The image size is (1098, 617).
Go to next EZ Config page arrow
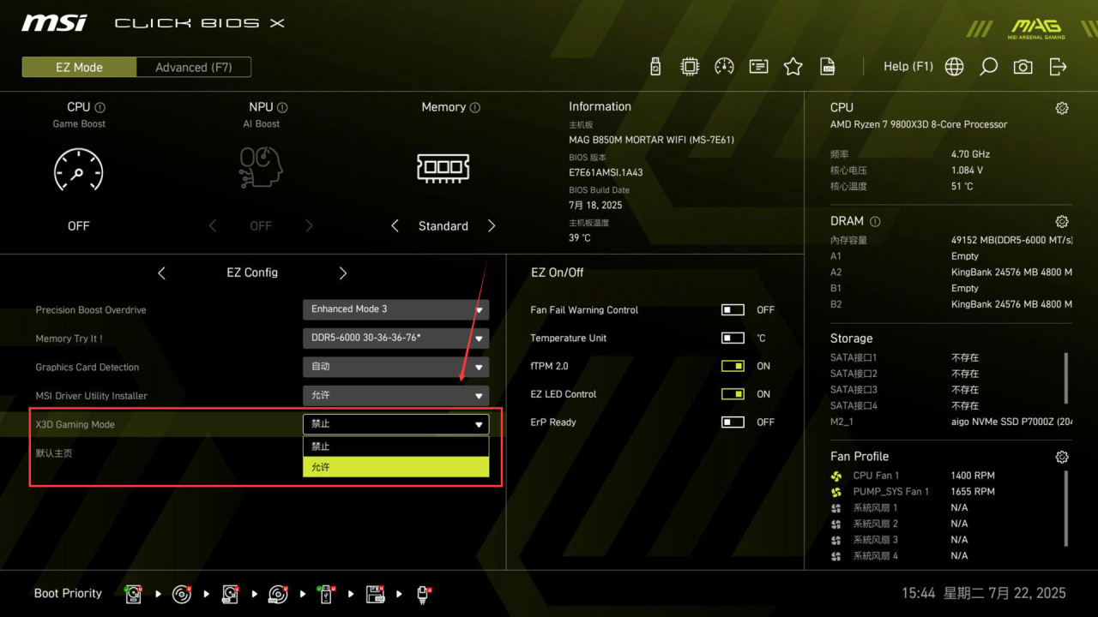pyautogui.click(x=343, y=273)
